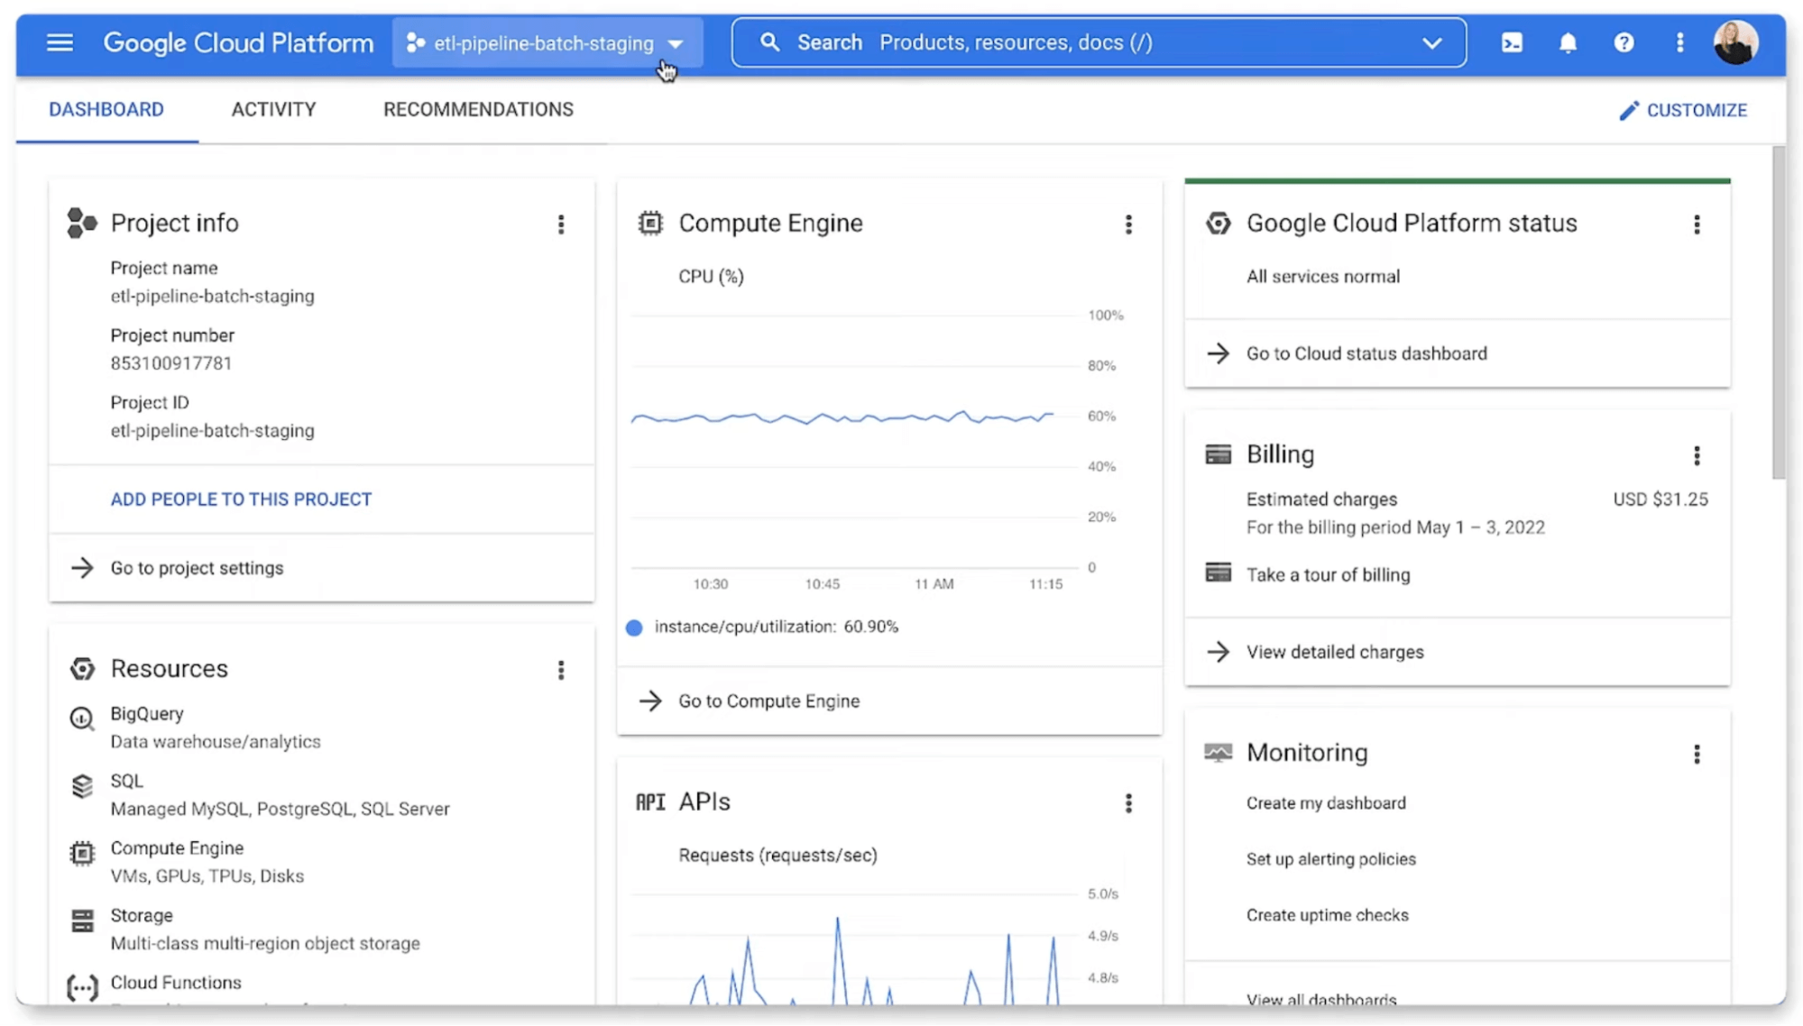The height and width of the screenshot is (1026, 1803).
Task: Click the APIs requests chart
Action: coord(855,947)
